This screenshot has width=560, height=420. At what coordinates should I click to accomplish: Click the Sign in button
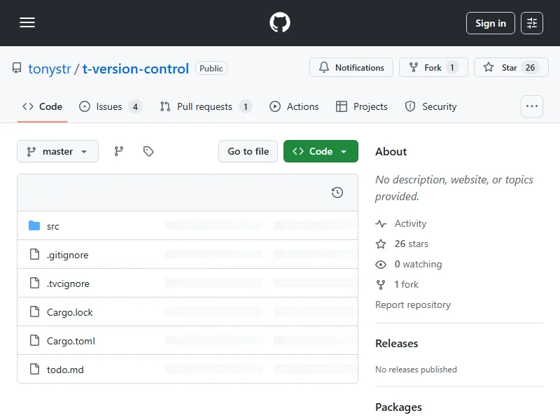pos(490,23)
